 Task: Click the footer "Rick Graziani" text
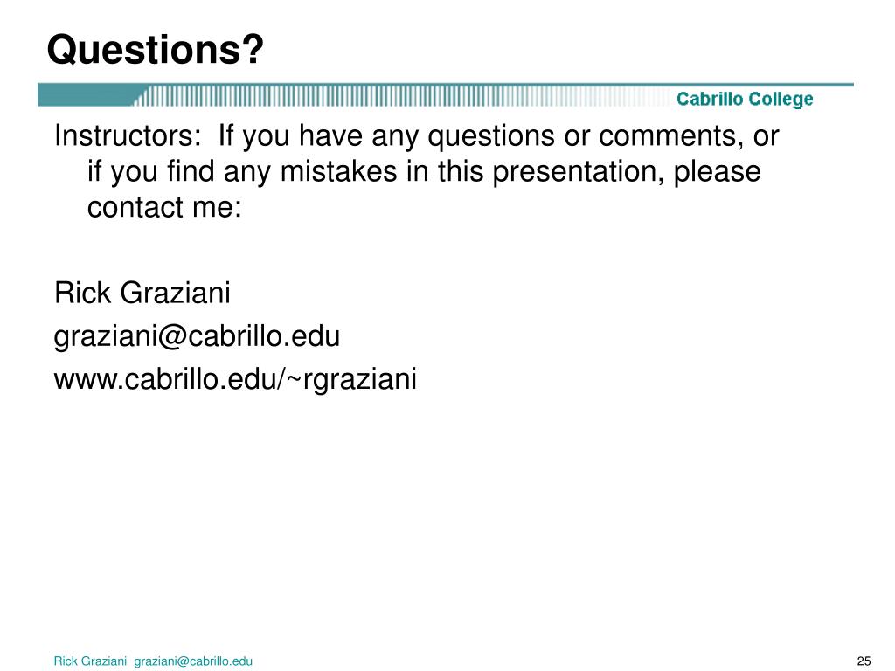tap(90, 661)
